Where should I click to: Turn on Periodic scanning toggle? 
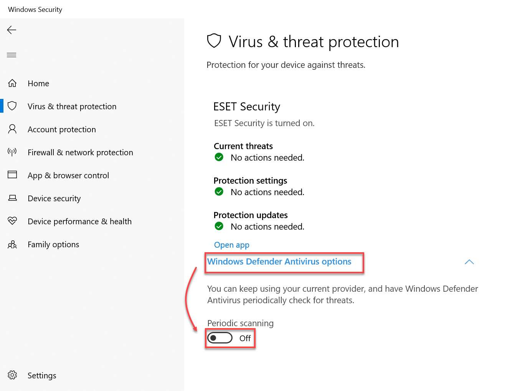click(x=220, y=338)
